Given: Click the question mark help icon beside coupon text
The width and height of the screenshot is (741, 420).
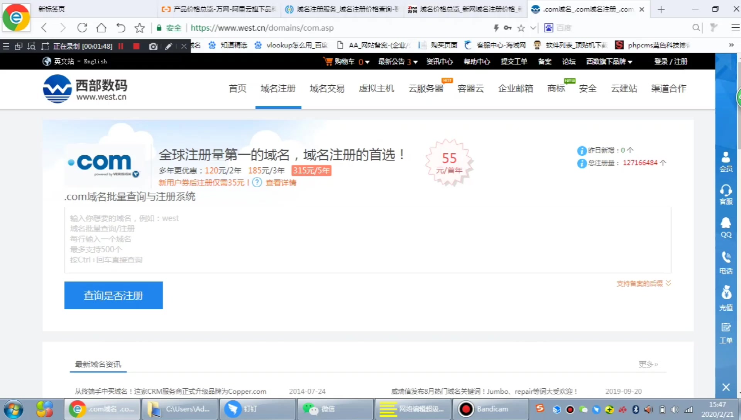Looking at the screenshot, I should point(257,183).
